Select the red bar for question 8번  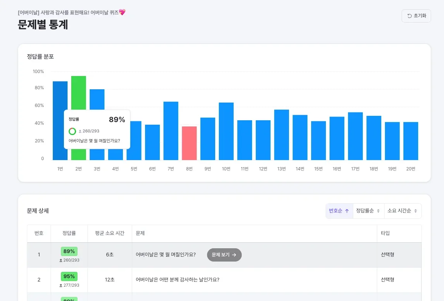pos(189,143)
